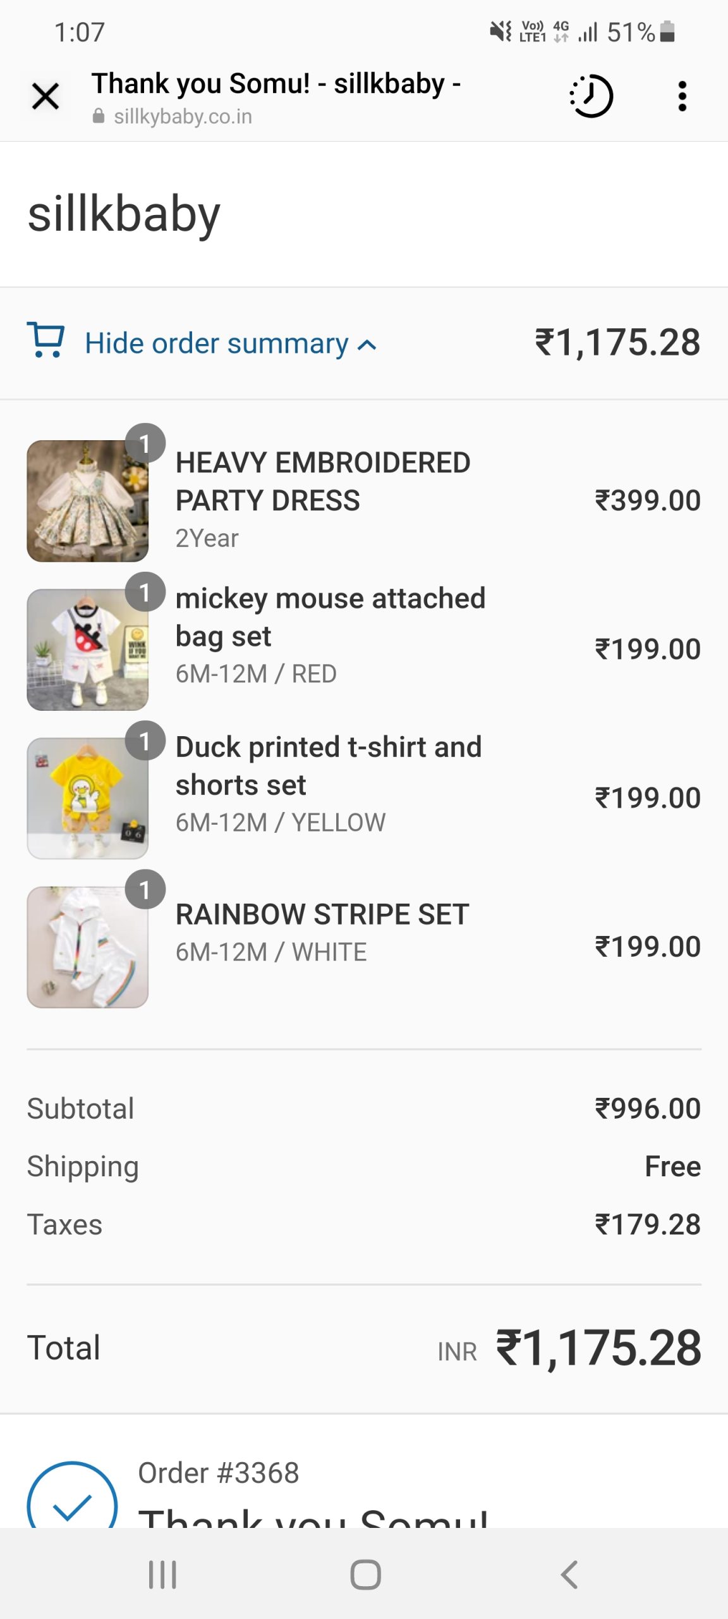Screen dimensions: 728x1619
Task: Open the Rainbow Stripe Set thumbnail
Action: (x=87, y=947)
